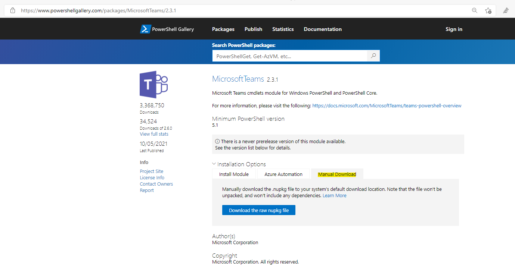Open the teams-powershell-overview documentation link
The height and width of the screenshot is (268, 515).
click(387, 105)
